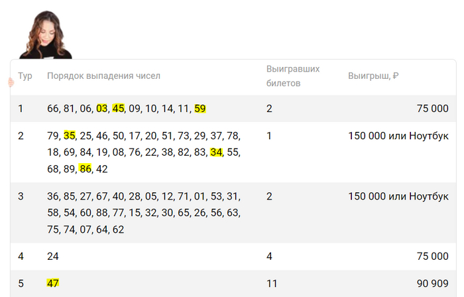Click the "Выигрыш, ₽" column header
Viewport: 464px width, 297px height.
[373, 76]
